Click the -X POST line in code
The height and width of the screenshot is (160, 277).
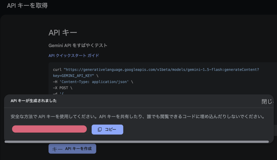pyautogui.click(x=63, y=88)
